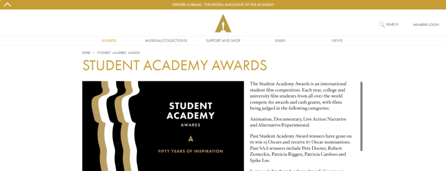Open the Search text link
The height and width of the screenshot is (171, 446).
point(392,24)
